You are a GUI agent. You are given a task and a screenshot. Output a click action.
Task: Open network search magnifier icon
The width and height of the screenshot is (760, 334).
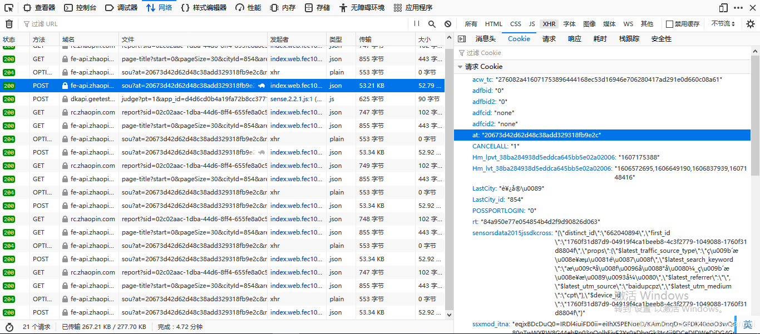pos(432,24)
